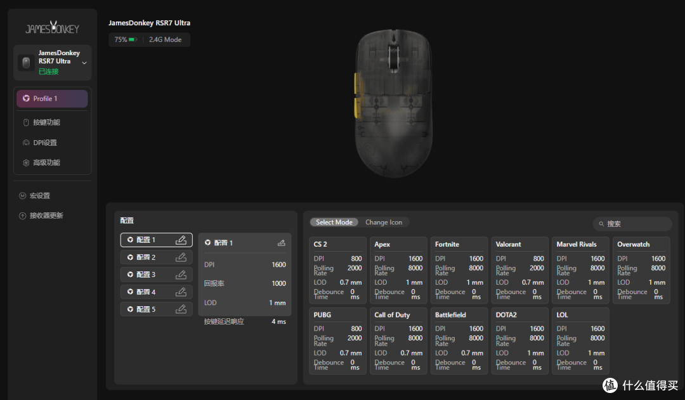Select 配置 5 in the list

[157, 309]
